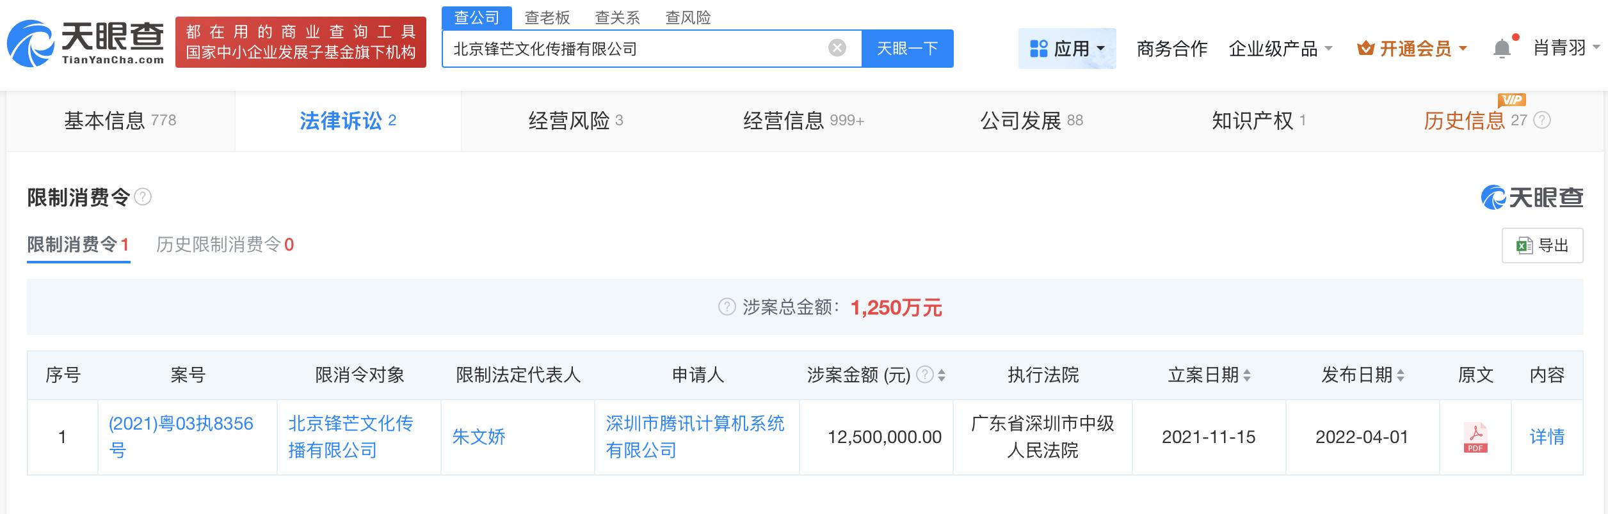Sort by 立案日期 column arrows

tap(1247, 376)
